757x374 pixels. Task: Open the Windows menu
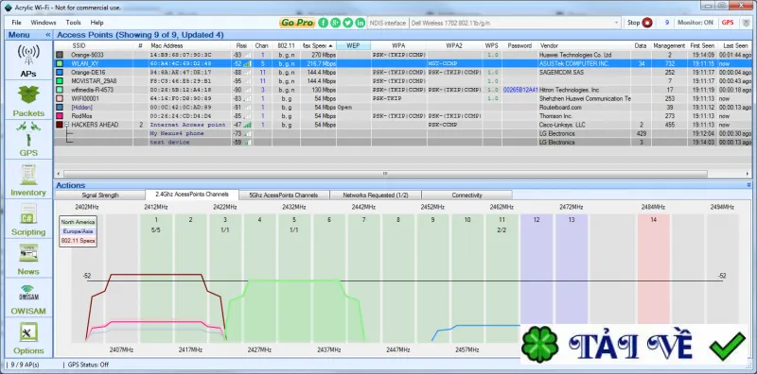(44, 23)
